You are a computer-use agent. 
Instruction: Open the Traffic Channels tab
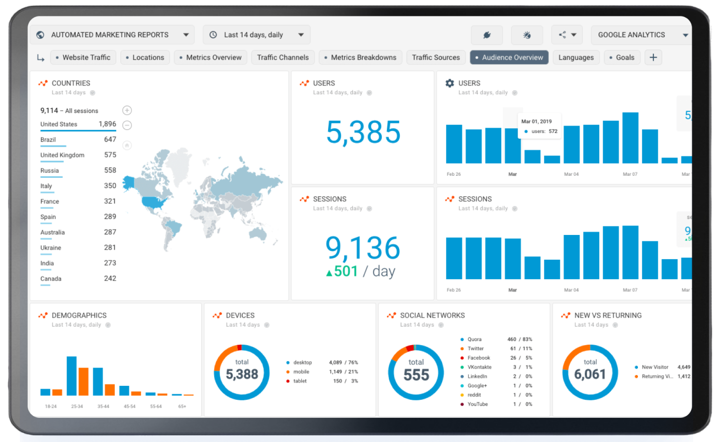point(283,58)
